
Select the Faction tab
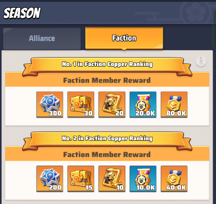point(124,38)
